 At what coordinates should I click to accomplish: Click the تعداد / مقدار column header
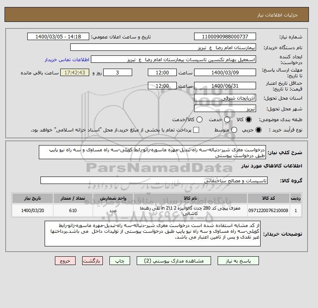[73, 198]
